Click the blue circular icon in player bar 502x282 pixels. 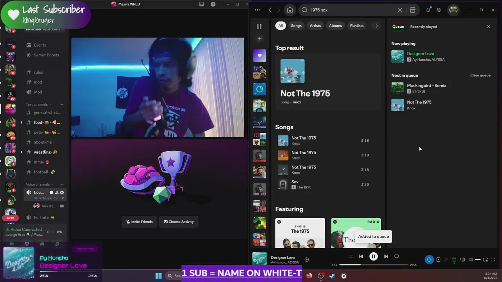click(x=429, y=260)
